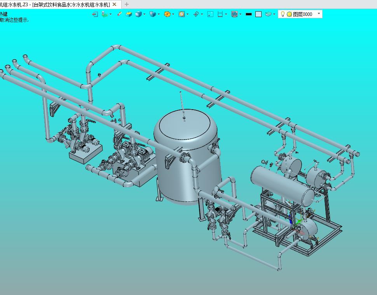
Task: Click the blue shaded cube display icon
Action: (138, 14)
